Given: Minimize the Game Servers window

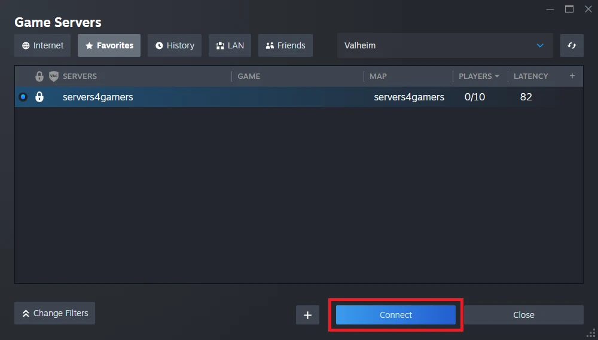Looking at the screenshot, I should (550, 10).
